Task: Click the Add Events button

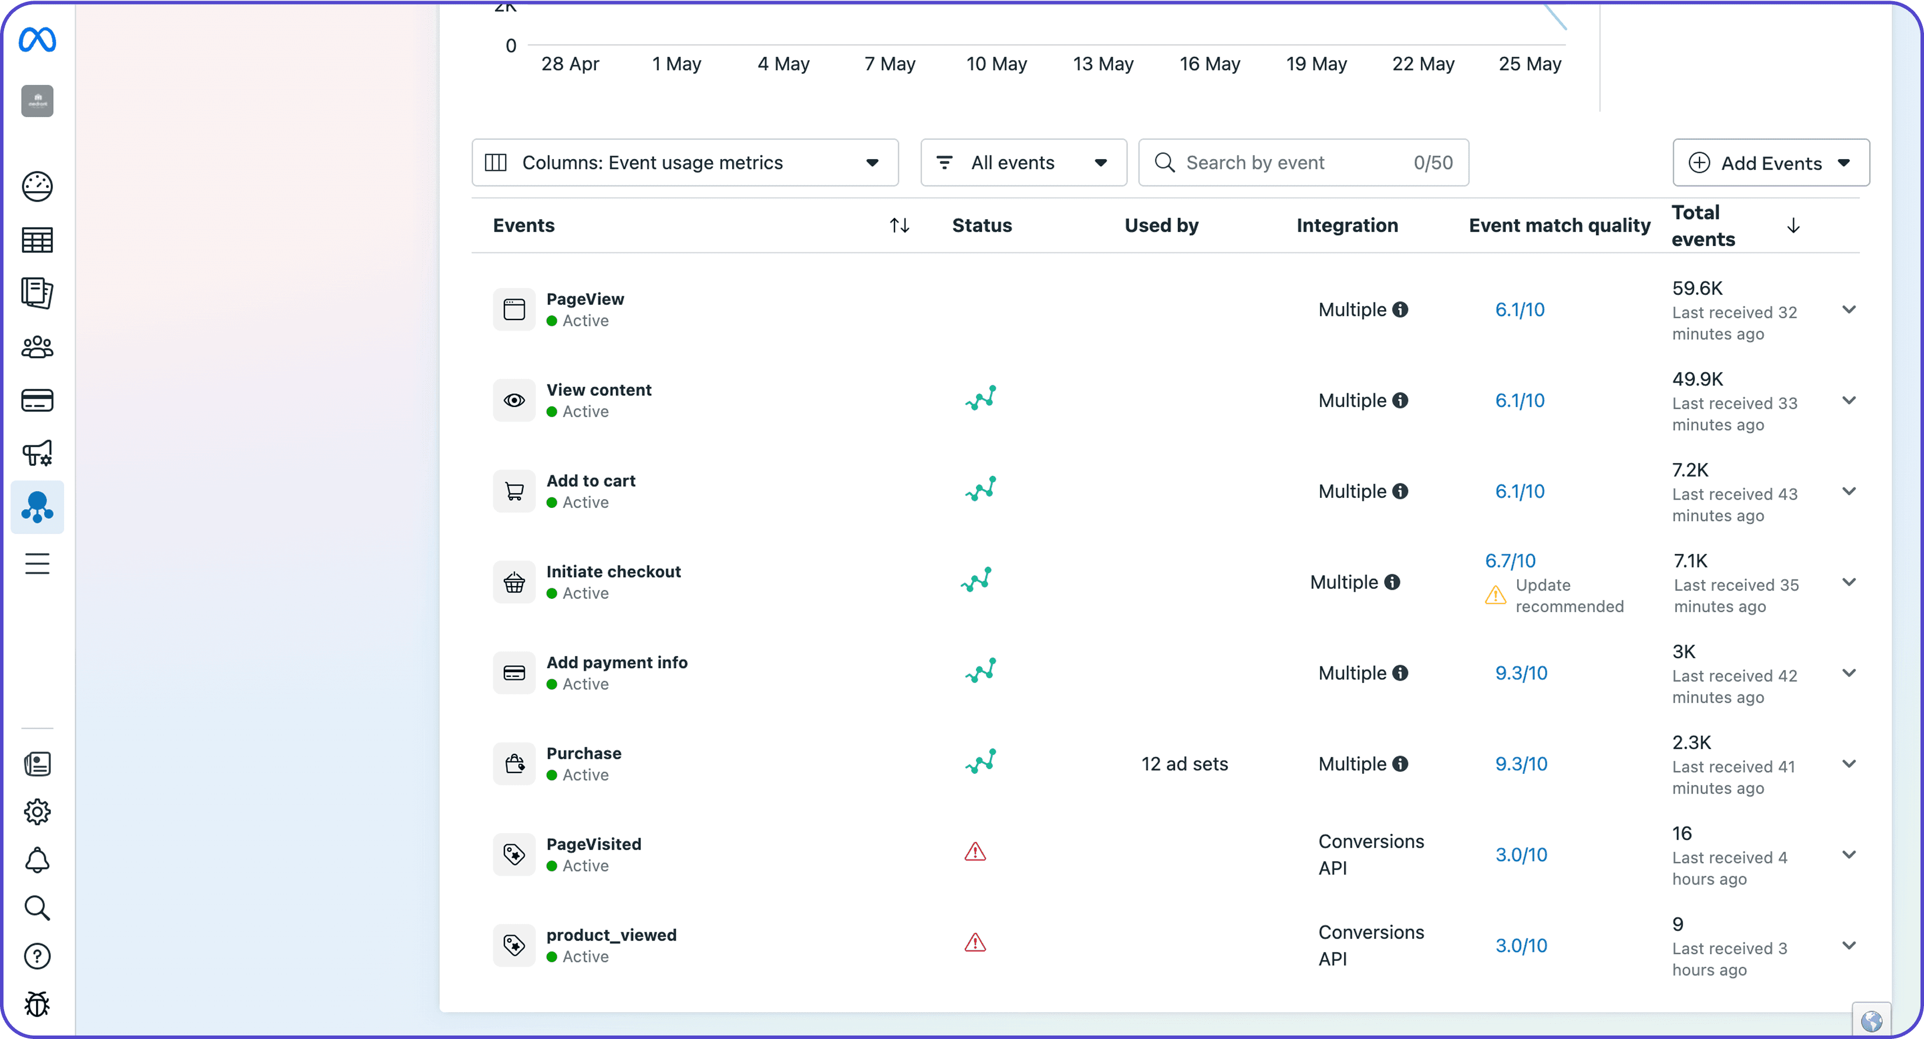Action: (x=1770, y=163)
